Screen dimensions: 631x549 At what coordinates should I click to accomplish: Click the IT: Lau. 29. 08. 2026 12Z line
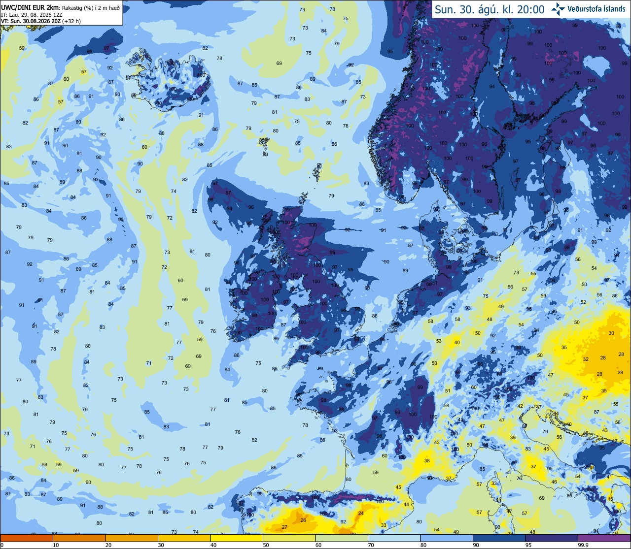pyautogui.click(x=32, y=15)
